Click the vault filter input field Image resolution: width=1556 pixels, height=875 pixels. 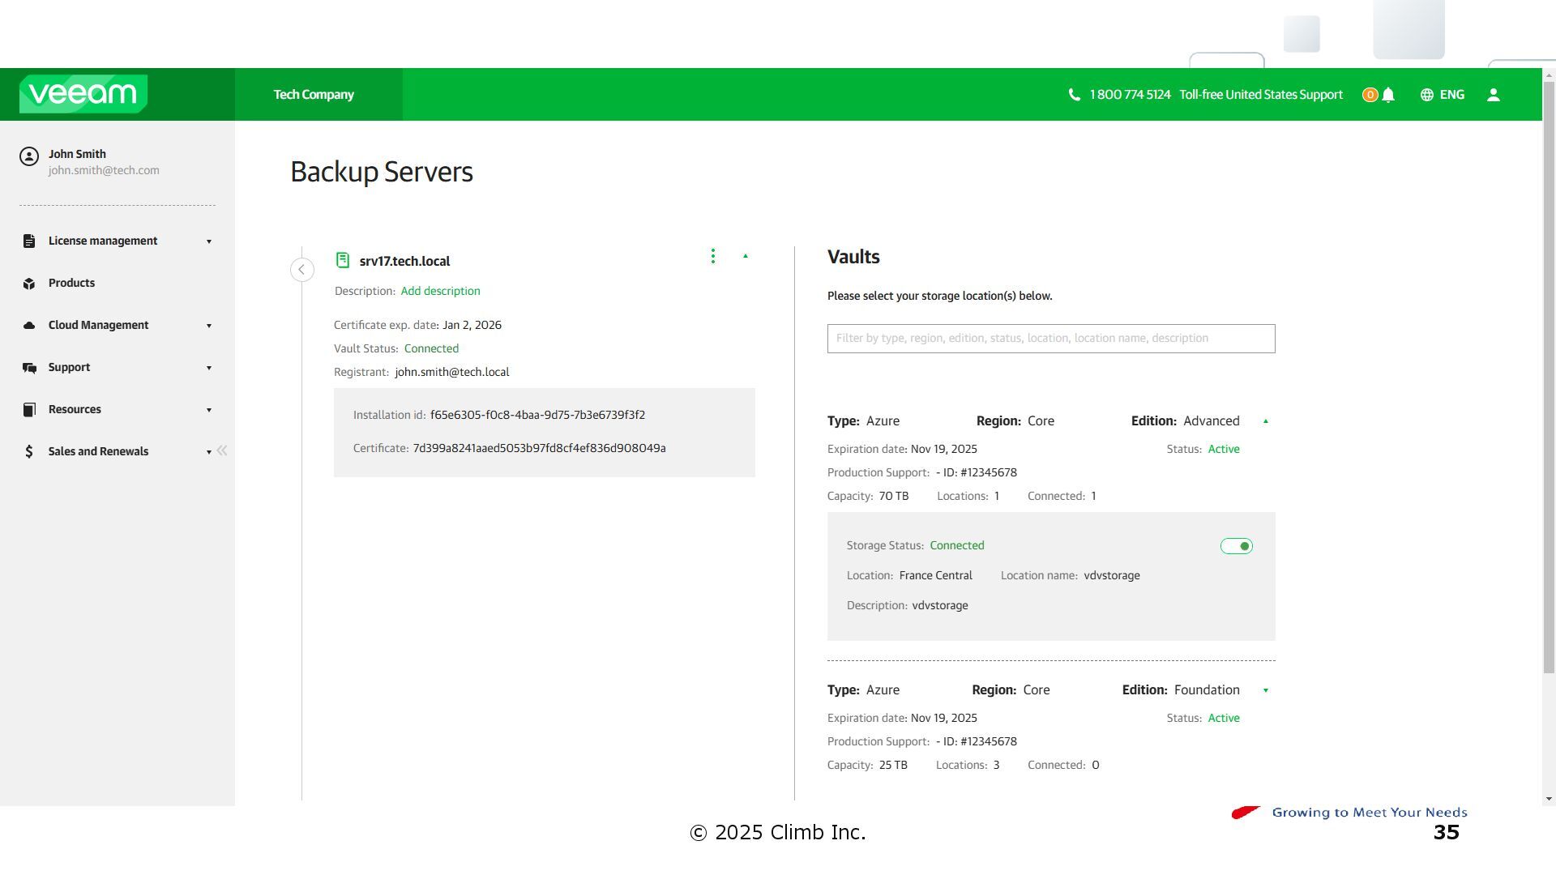(1050, 339)
